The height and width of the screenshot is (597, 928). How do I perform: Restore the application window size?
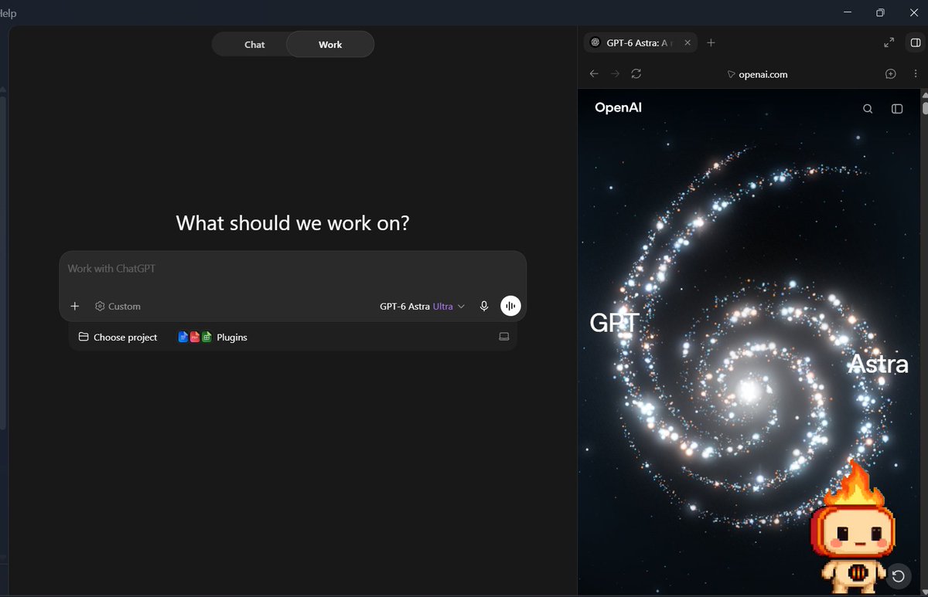[x=880, y=12]
